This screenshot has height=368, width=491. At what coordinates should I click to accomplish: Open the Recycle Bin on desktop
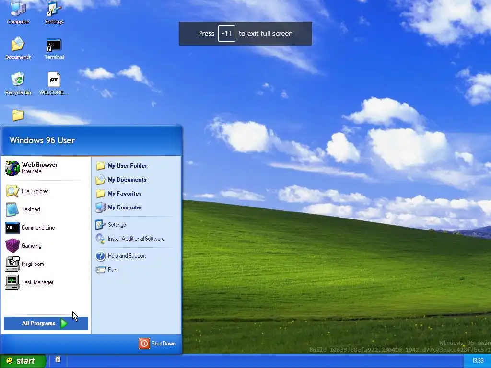point(18,84)
